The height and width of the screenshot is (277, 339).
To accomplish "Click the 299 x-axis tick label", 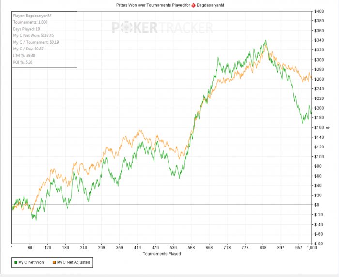I will point(101,248).
